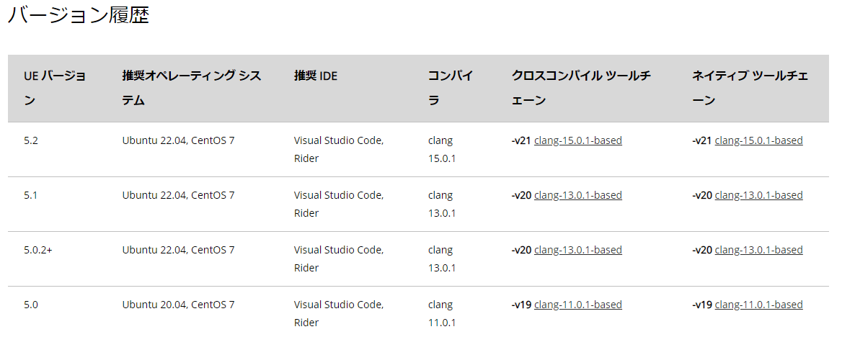Click Ubuntu 22.04, CentOS 7 in the 5.0.2+ row
This screenshot has width=855, height=355.
pos(178,250)
